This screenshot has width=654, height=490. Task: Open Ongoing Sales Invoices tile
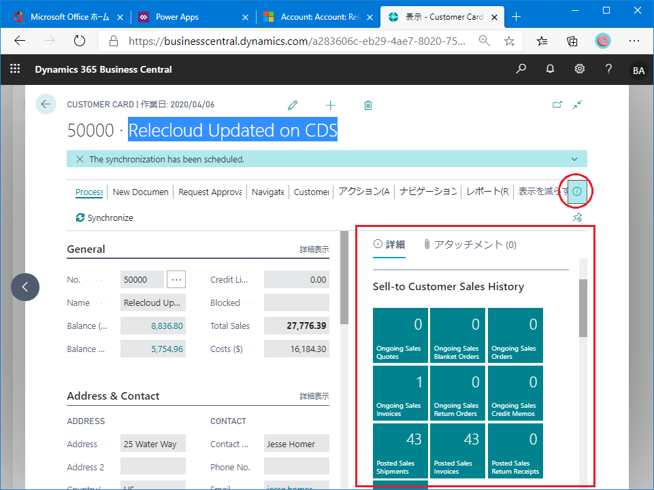click(400, 393)
